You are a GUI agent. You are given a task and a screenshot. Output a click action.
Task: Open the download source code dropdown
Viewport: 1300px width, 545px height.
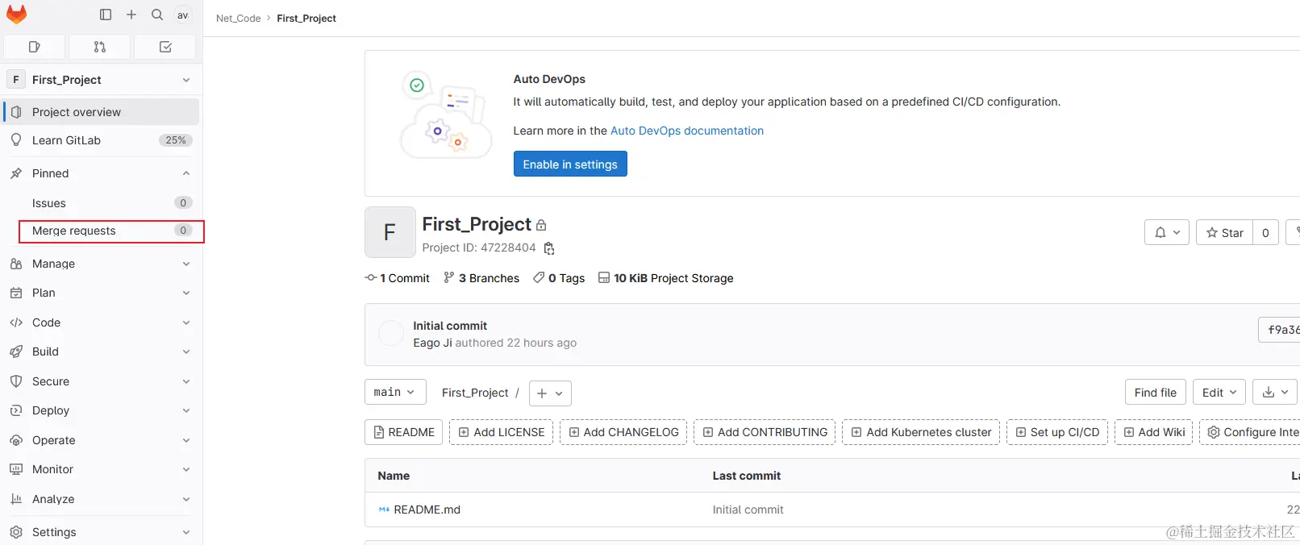pyautogui.click(x=1275, y=392)
